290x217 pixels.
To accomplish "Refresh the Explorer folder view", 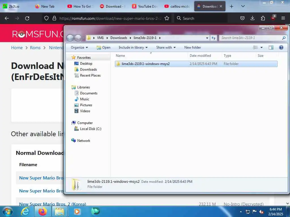I will click(x=214, y=38).
